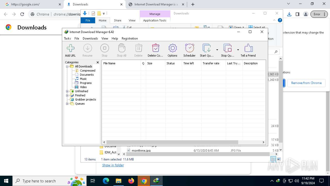
Task: Click the IDM list horizontal scrollbar
Action: pyautogui.click(x=172, y=142)
